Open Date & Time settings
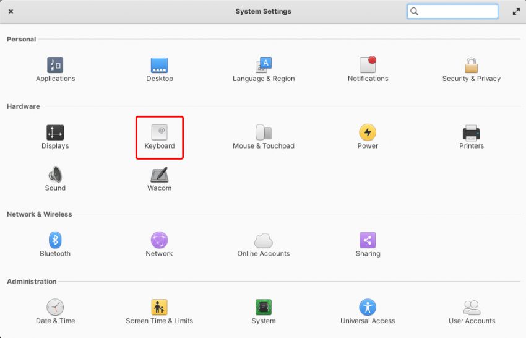 55,308
